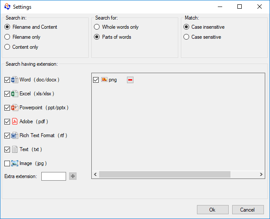The width and height of the screenshot is (270, 219).
Task: Click the red remove icon next to png
Action: pos(130,80)
